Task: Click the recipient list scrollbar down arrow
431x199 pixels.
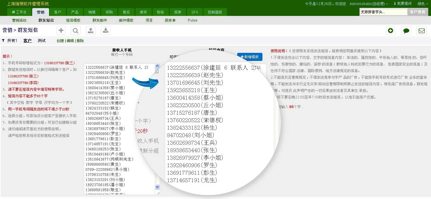Action: coord(157,186)
